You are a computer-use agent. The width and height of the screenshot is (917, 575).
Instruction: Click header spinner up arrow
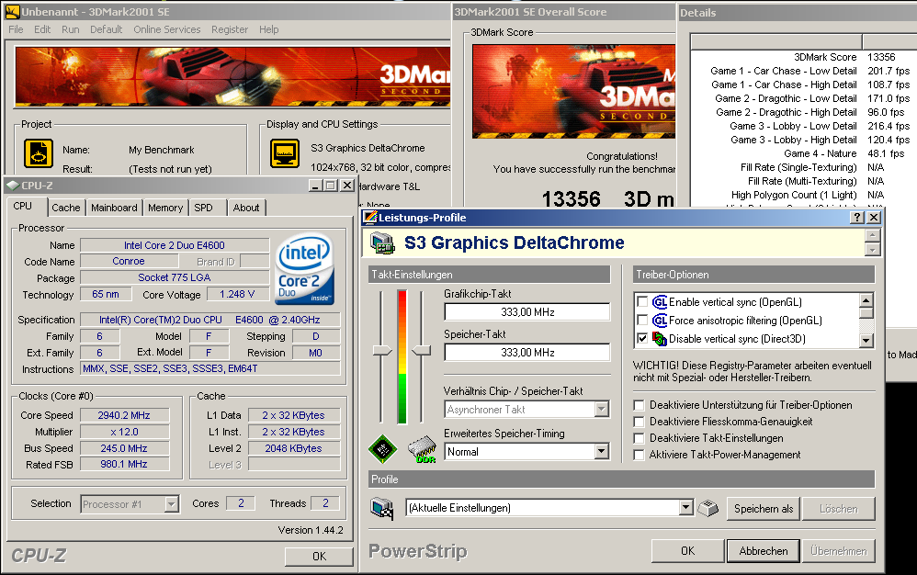[872, 235]
